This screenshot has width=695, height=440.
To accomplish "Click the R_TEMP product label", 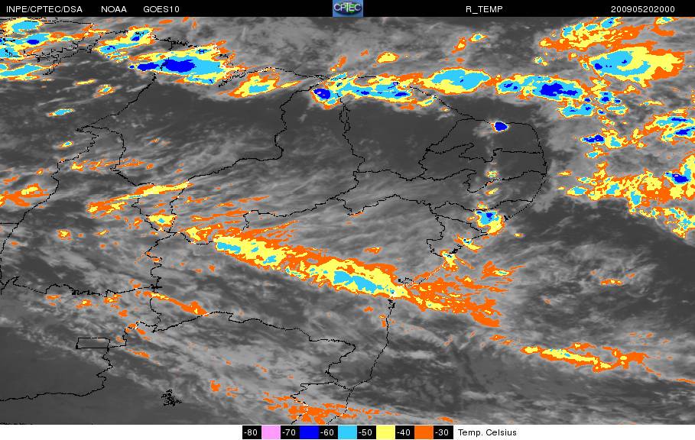I will pyautogui.click(x=484, y=9).
